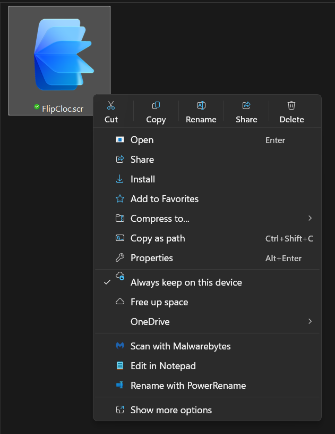Screen dimensions: 335x434
Task: Click the Alt+Enter shortcut text
Action: click(284, 258)
